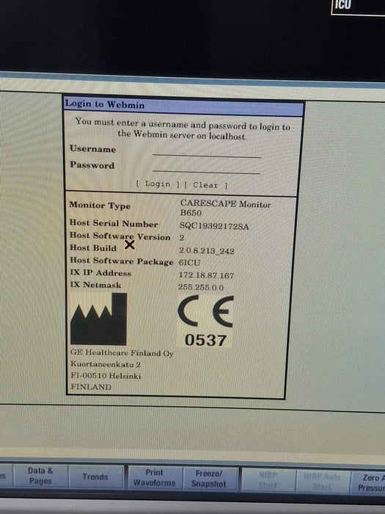Click the Login to Webmin title bar
The width and height of the screenshot is (385, 514).
[x=183, y=106]
